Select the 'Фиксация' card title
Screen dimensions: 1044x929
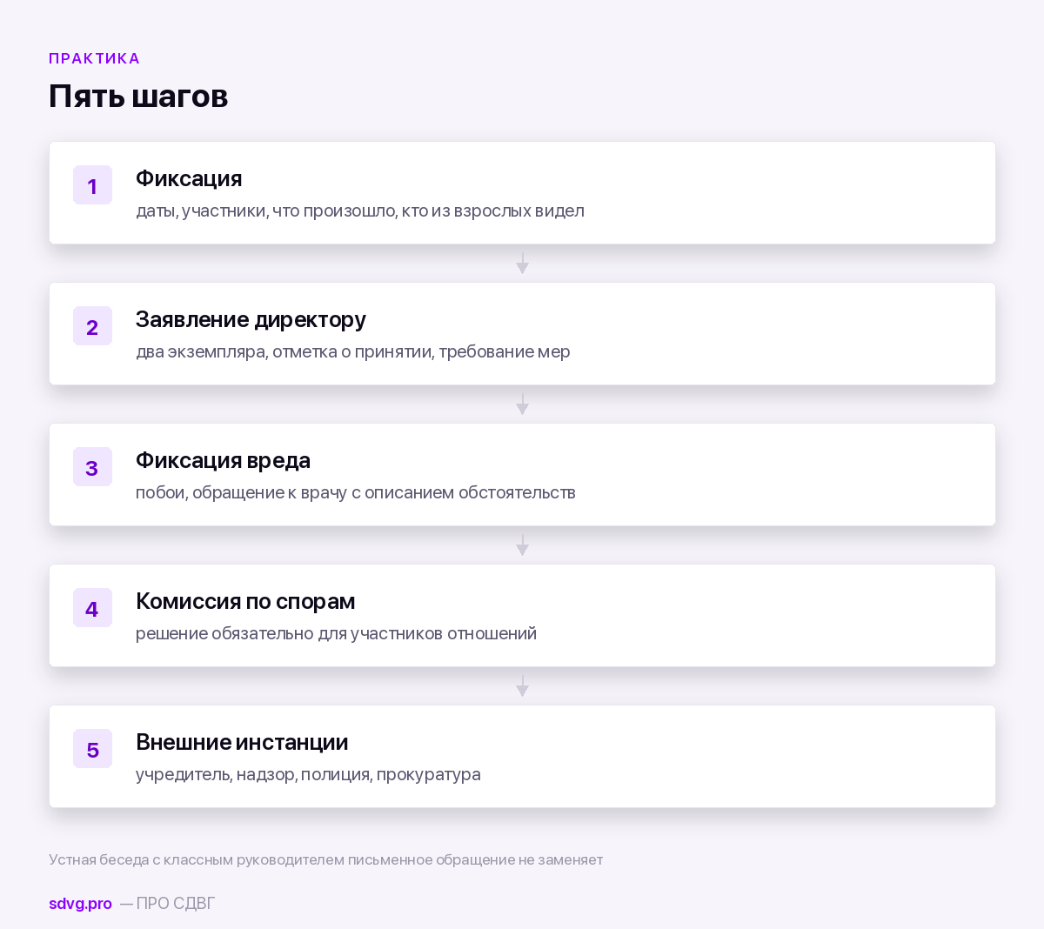click(x=189, y=178)
